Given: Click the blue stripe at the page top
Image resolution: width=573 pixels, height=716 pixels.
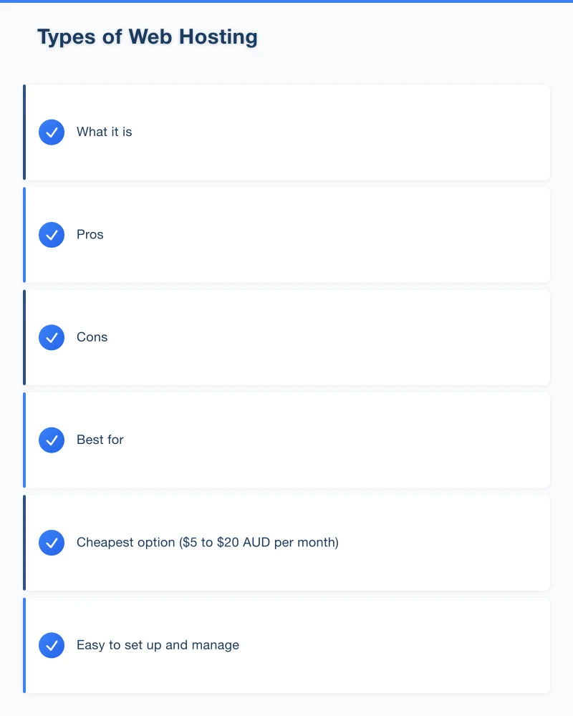Looking at the screenshot, I should (286, 1).
